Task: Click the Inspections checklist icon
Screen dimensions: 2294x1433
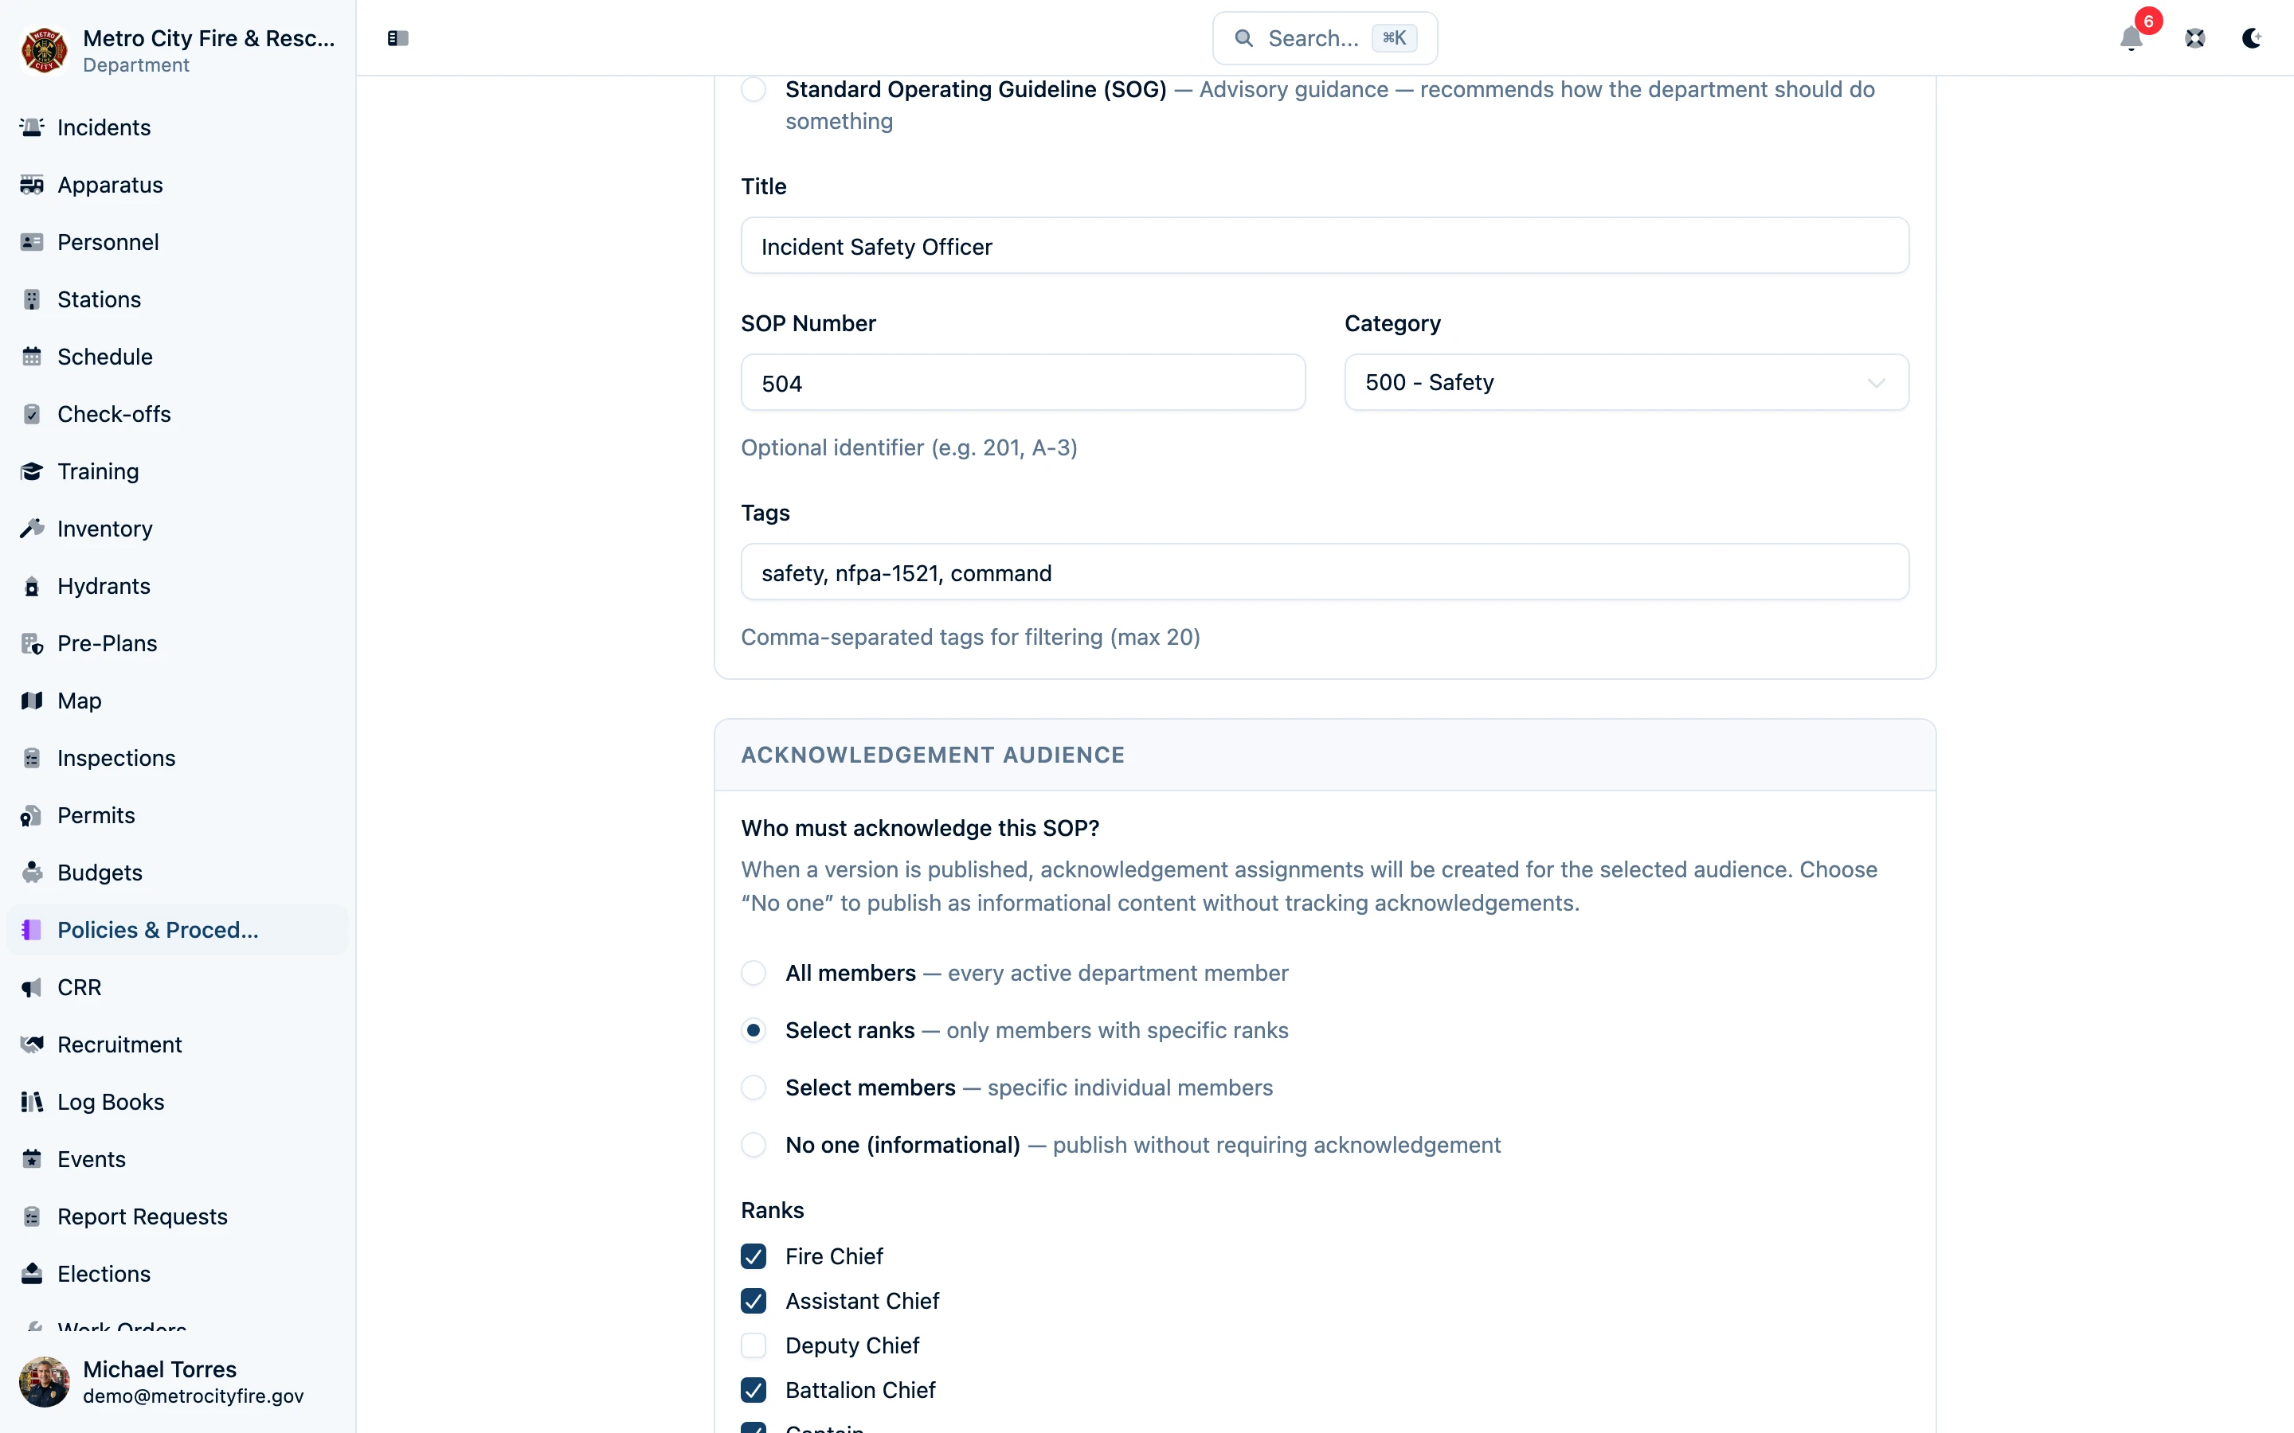Action: (32, 758)
